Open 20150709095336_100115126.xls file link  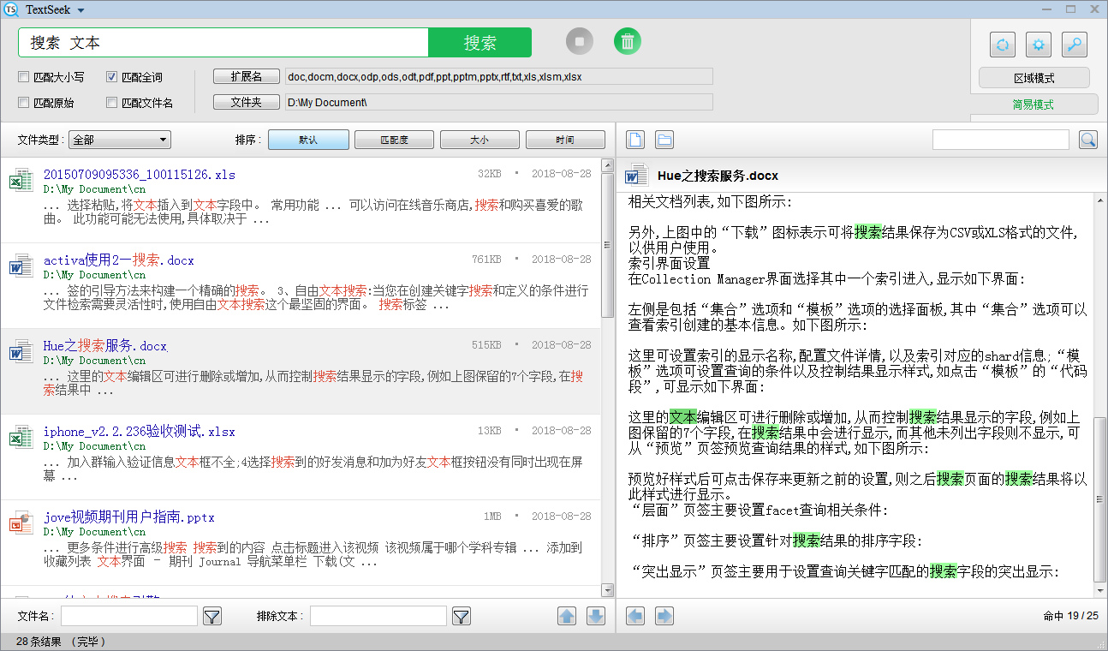click(x=140, y=175)
